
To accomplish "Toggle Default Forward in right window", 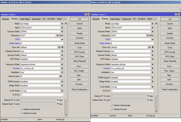I will point(112,109).
